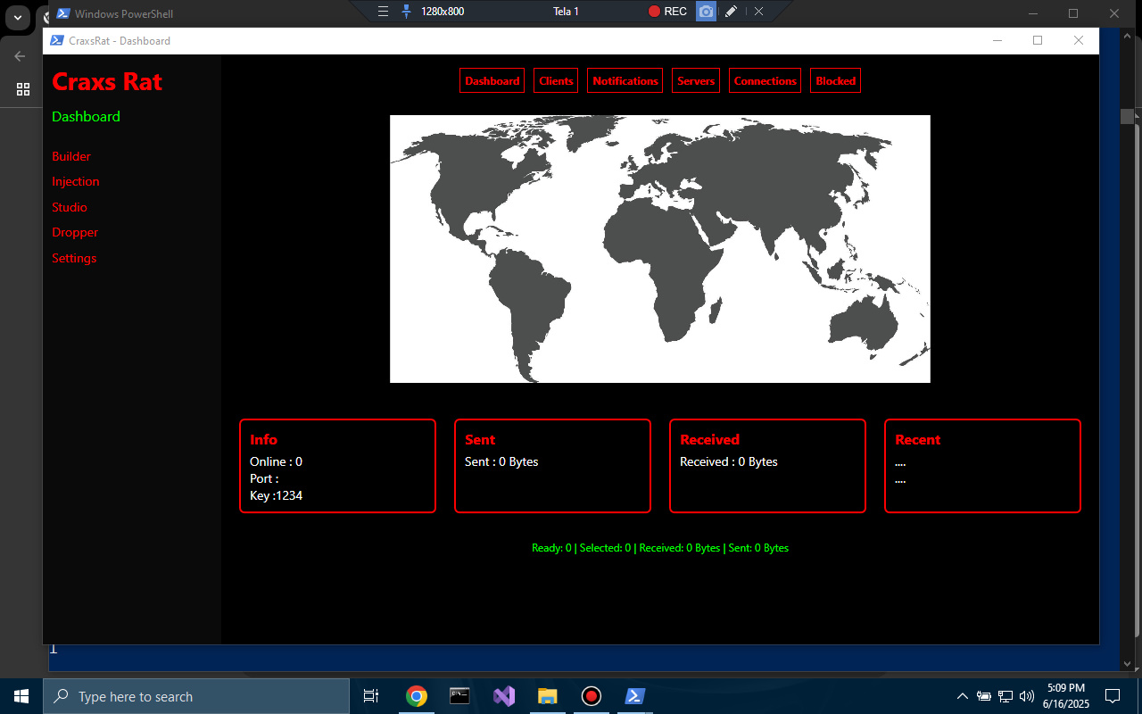Click the pin icon on recorder bar
The height and width of the screenshot is (714, 1142).
click(x=406, y=12)
